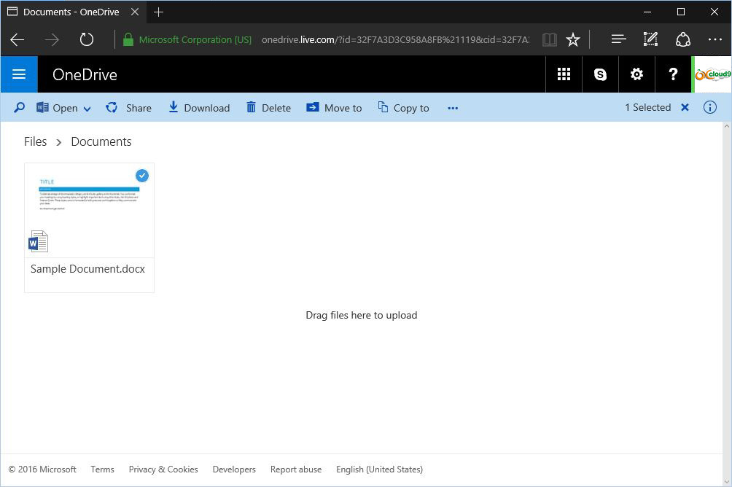Viewport: 732px width, 487px height.
Task: Click the 1 Selected label
Action: pyautogui.click(x=648, y=107)
